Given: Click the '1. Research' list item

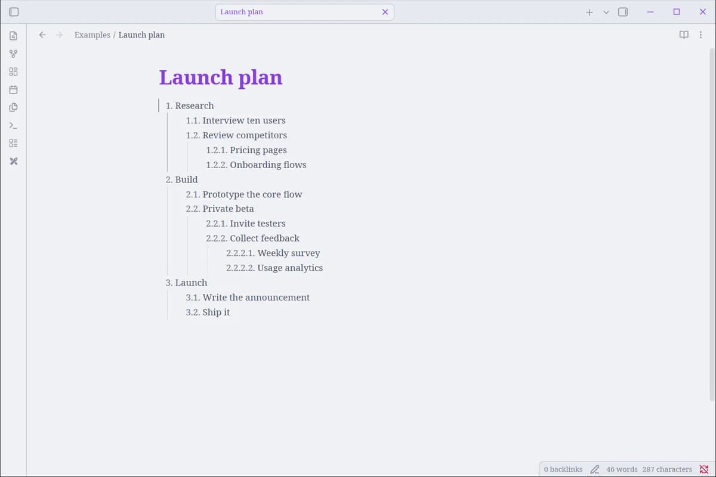Looking at the screenshot, I should [190, 106].
